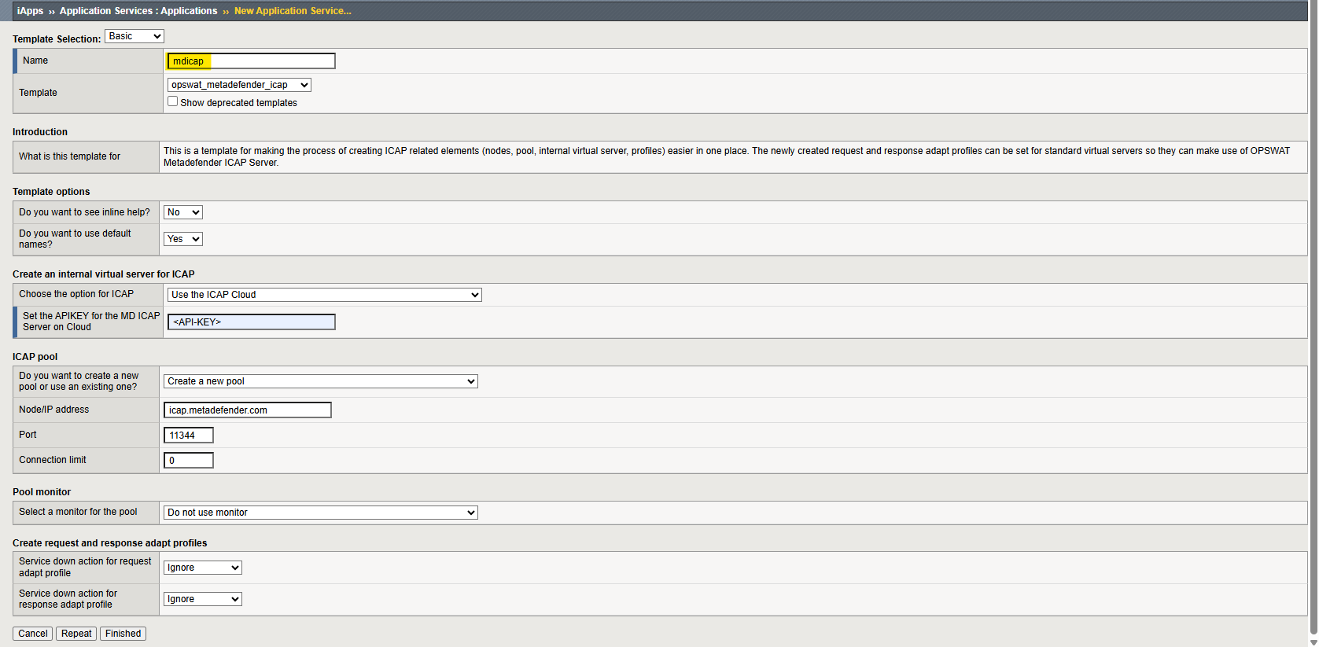Click the Port field showing 11344
Viewport: 1319px width, 647px height.
188,436
